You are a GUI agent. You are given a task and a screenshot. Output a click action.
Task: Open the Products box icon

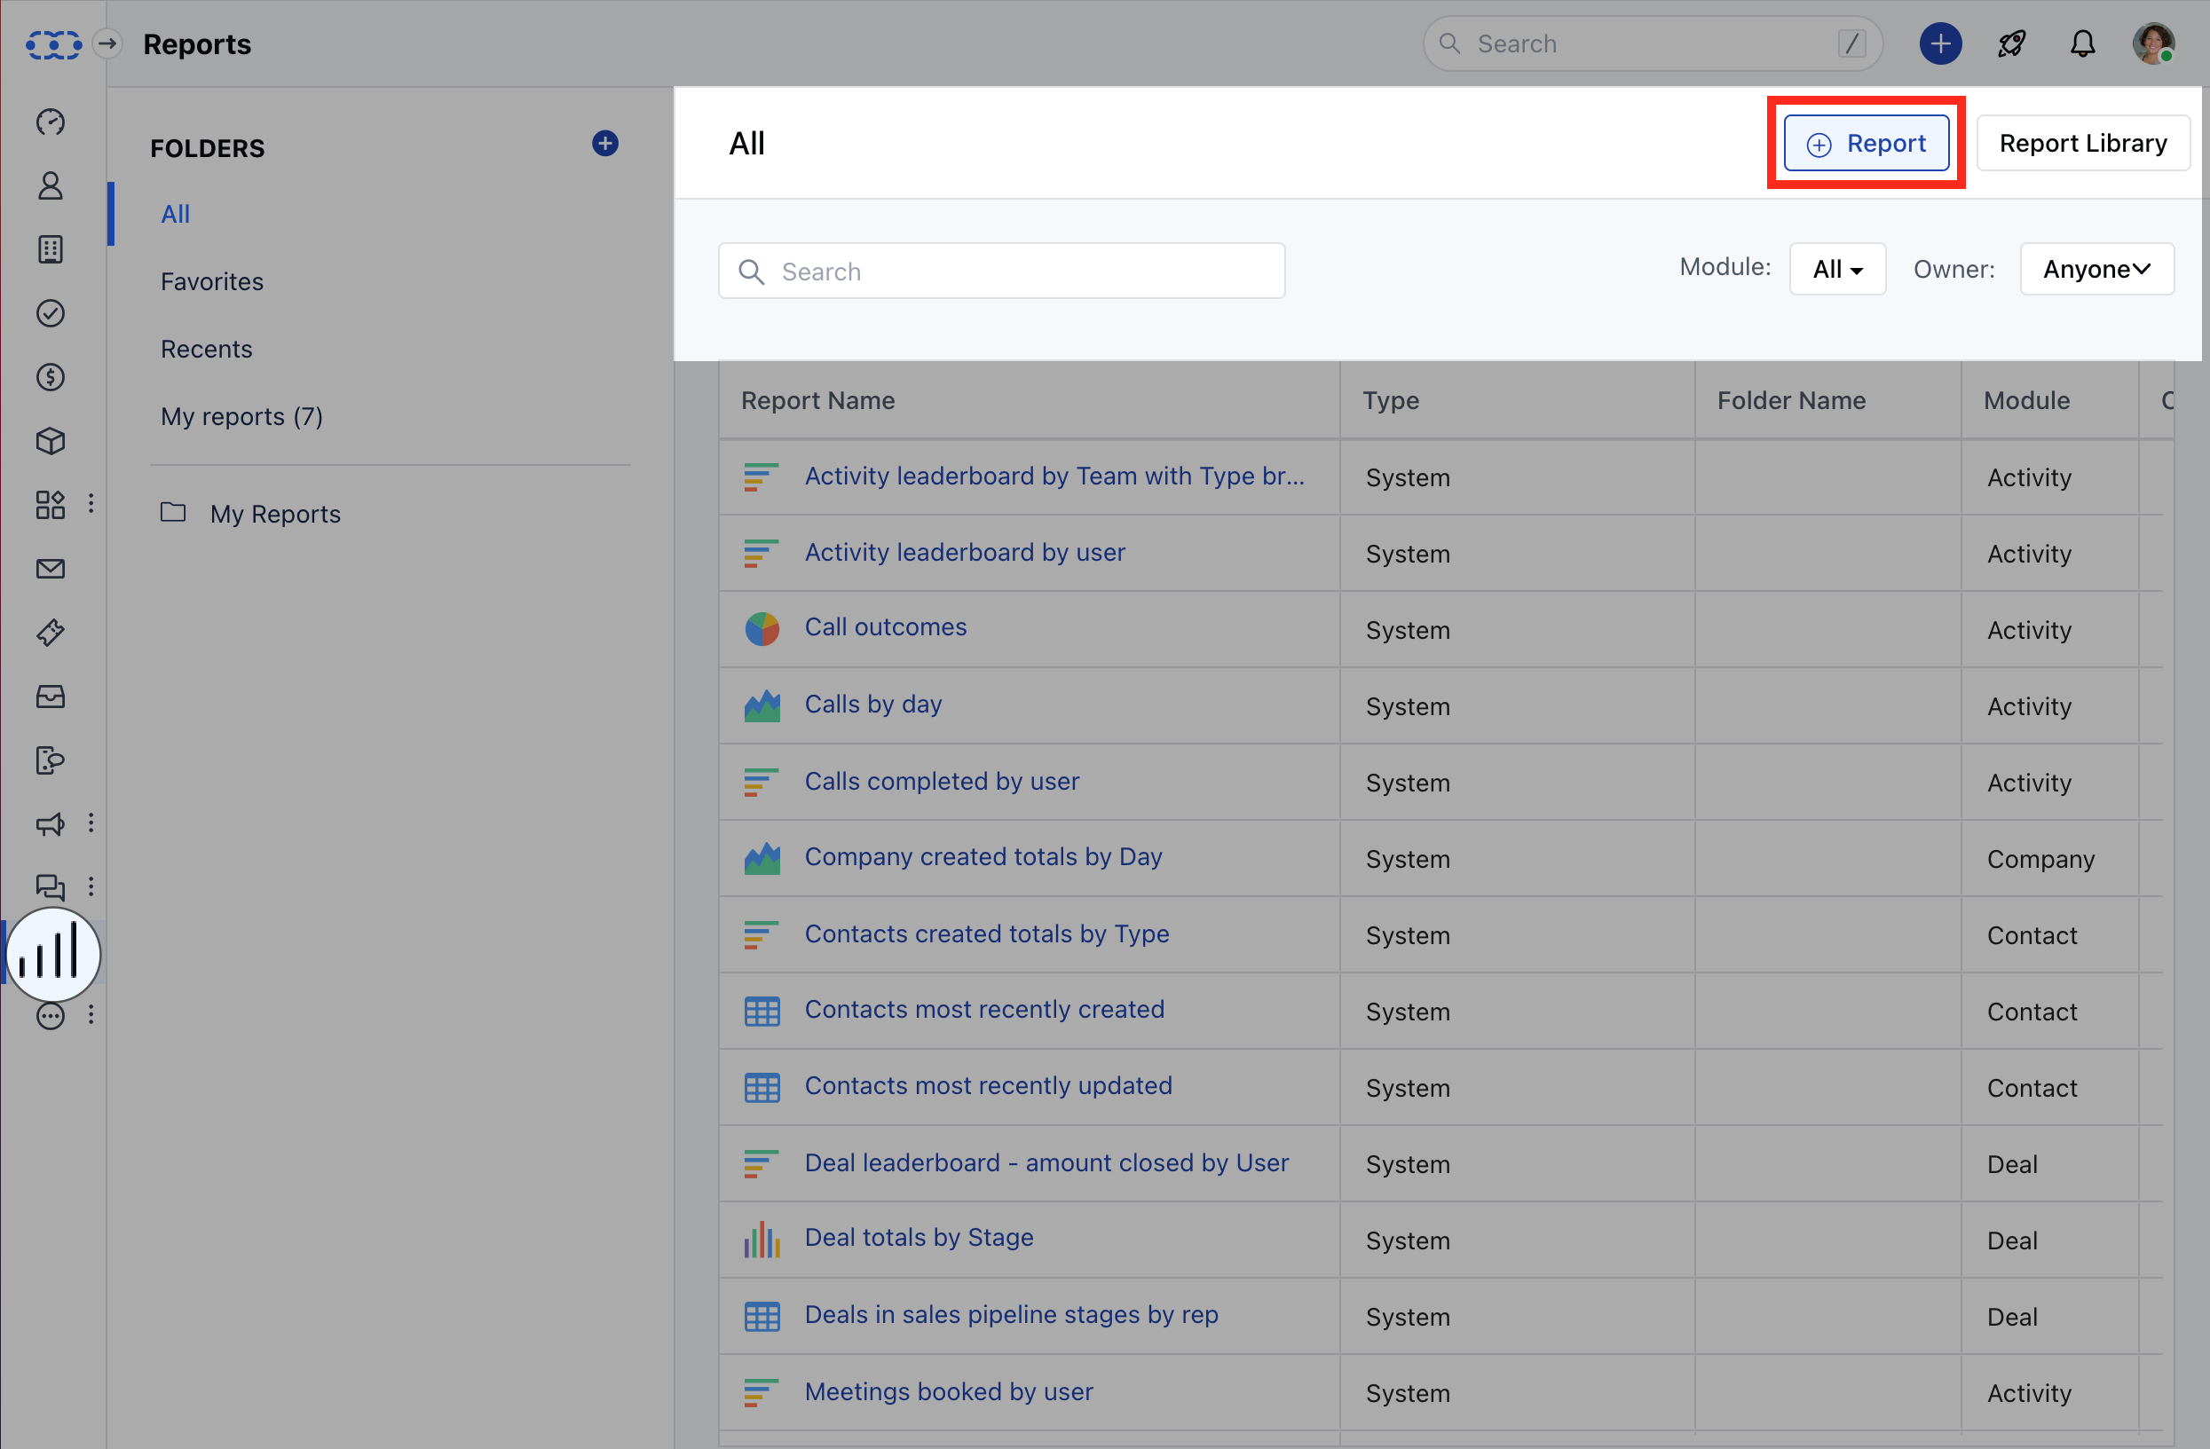click(x=50, y=441)
